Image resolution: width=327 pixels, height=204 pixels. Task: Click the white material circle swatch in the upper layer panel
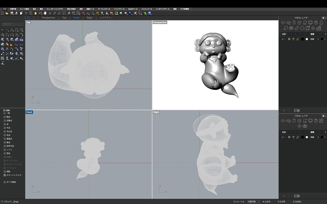[307, 39]
